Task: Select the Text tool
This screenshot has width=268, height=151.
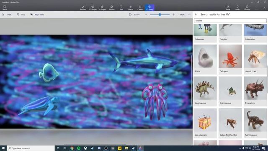Action: click(121, 8)
